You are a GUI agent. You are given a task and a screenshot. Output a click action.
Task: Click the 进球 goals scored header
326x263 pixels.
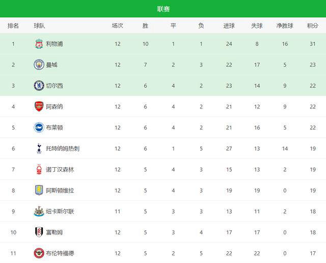[229, 25]
